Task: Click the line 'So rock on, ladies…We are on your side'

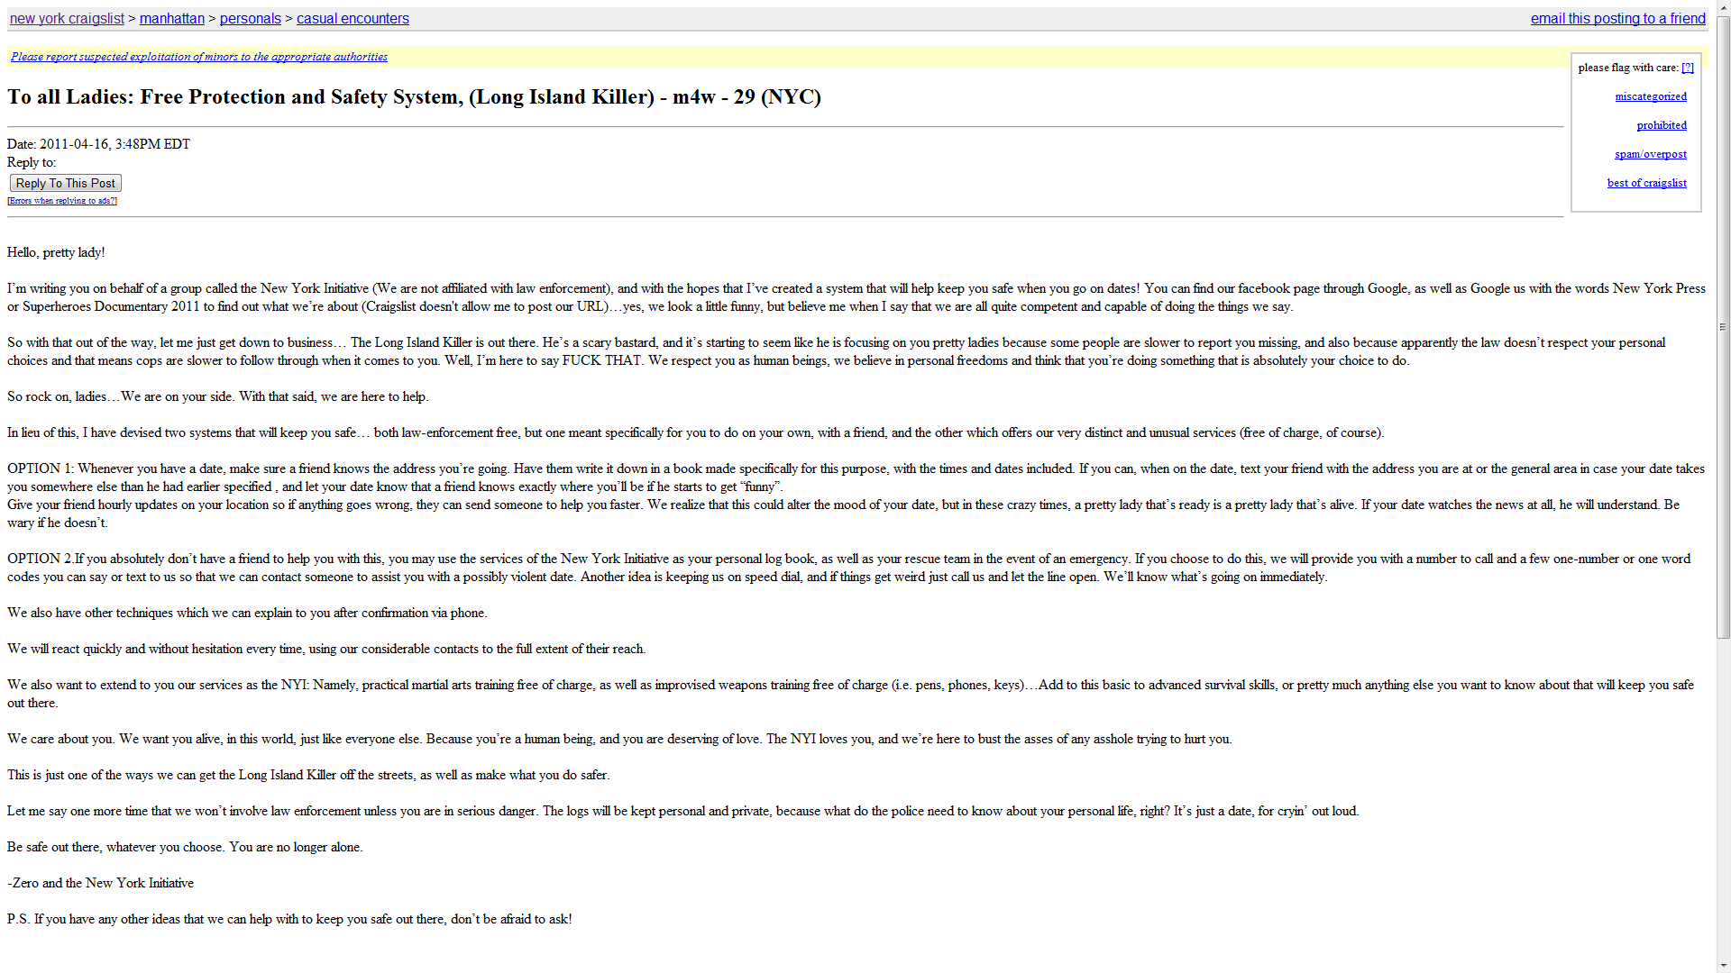Action: click(x=218, y=396)
